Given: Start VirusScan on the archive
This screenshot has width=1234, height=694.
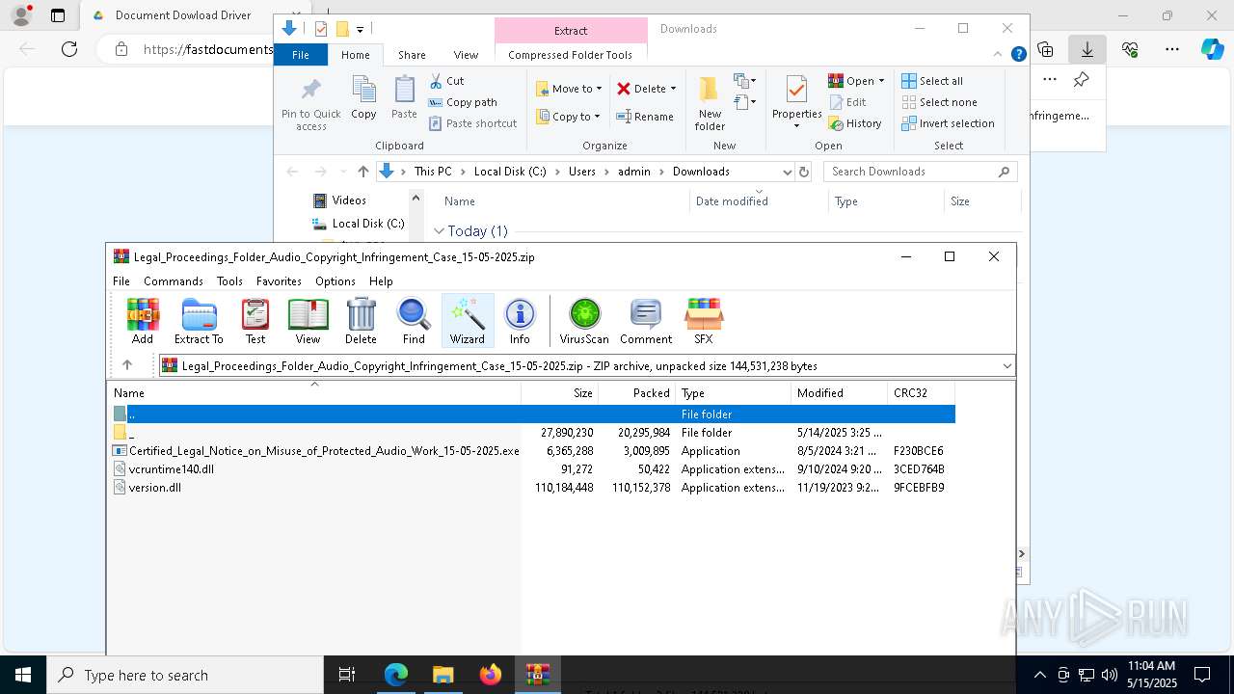Looking at the screenshot, I should click(584, 321).
